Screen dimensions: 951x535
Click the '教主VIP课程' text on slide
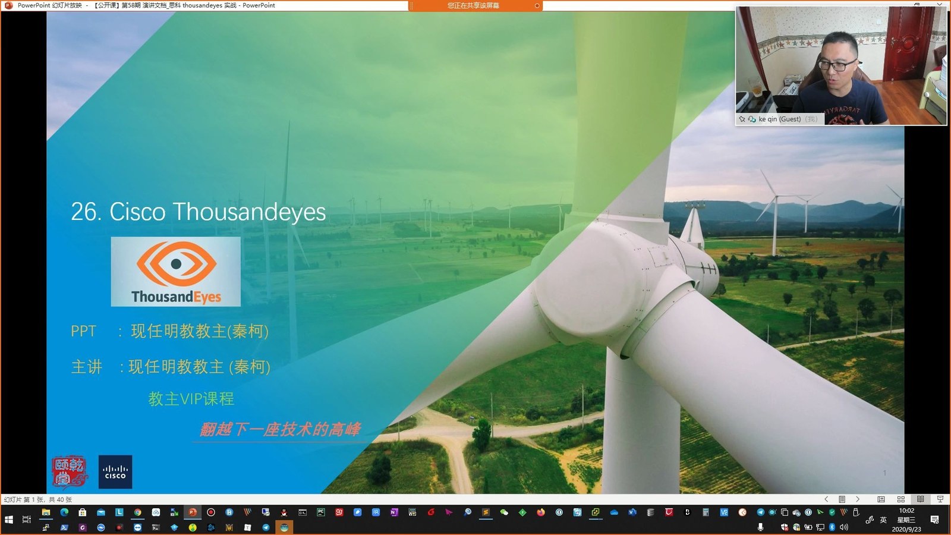pyautogui.click(x=191, y=398)
